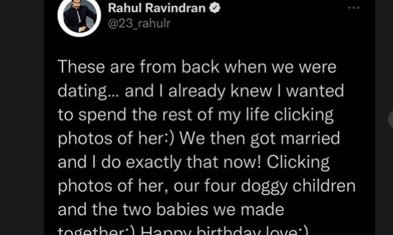Open the three-dot more options menu

pos(354,8)
